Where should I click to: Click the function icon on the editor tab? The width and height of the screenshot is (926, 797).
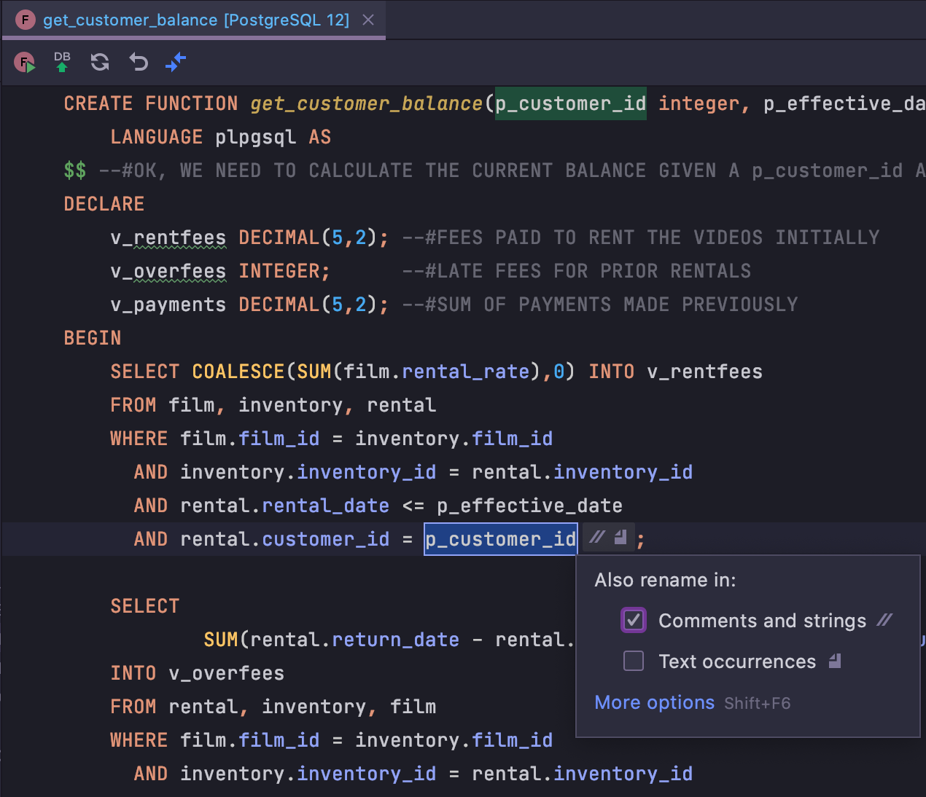[26, 20]
